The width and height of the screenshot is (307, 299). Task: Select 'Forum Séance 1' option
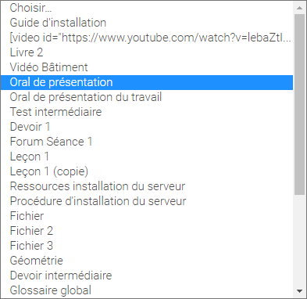pos(147,142)
